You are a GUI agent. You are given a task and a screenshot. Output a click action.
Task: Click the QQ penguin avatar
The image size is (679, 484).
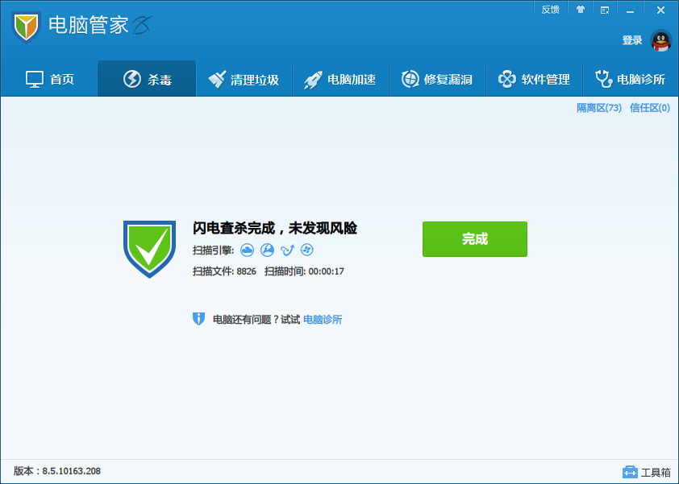[x=660, y=40]
